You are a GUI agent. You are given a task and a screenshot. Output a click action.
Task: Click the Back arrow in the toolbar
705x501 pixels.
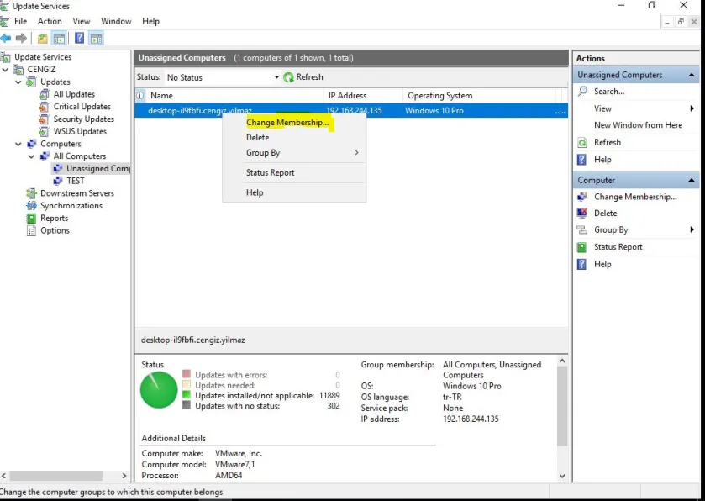coord(6,38)
